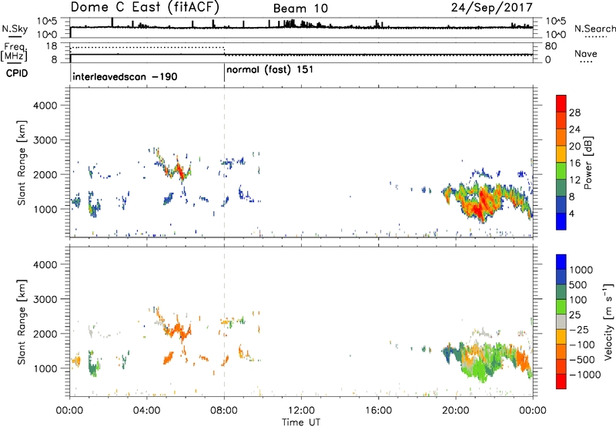Click the 'Power [dB]' color bar title
616x427 pixels.
tap(588, 163)
